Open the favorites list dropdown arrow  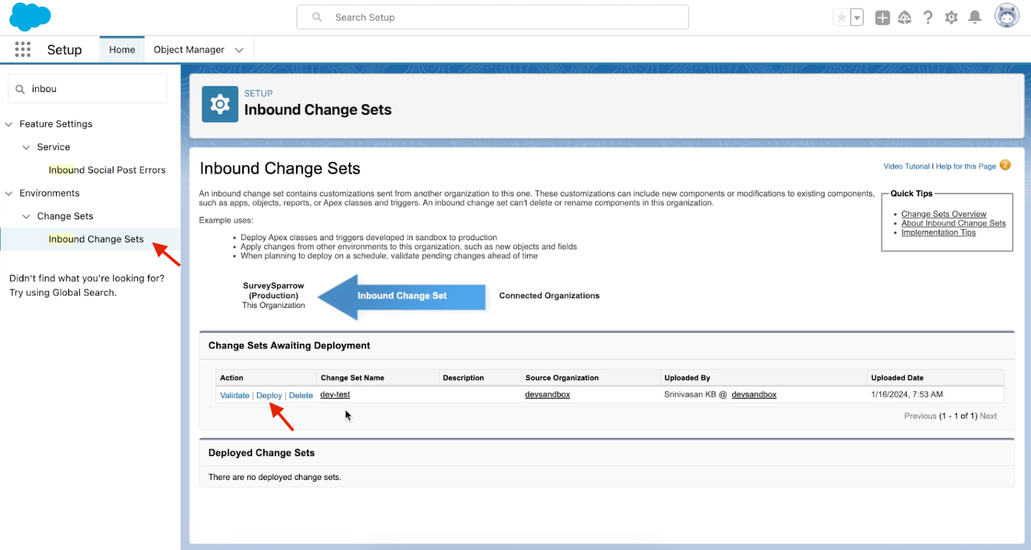pos(857,17)
